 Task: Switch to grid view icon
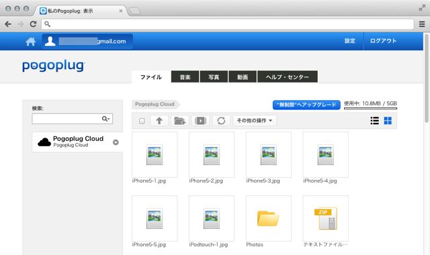pos(388,121)
